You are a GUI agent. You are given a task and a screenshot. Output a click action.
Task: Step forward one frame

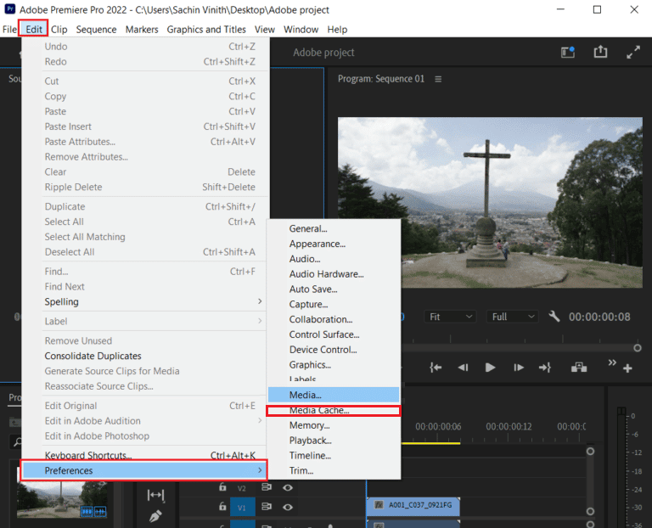[x=518, y=368]
